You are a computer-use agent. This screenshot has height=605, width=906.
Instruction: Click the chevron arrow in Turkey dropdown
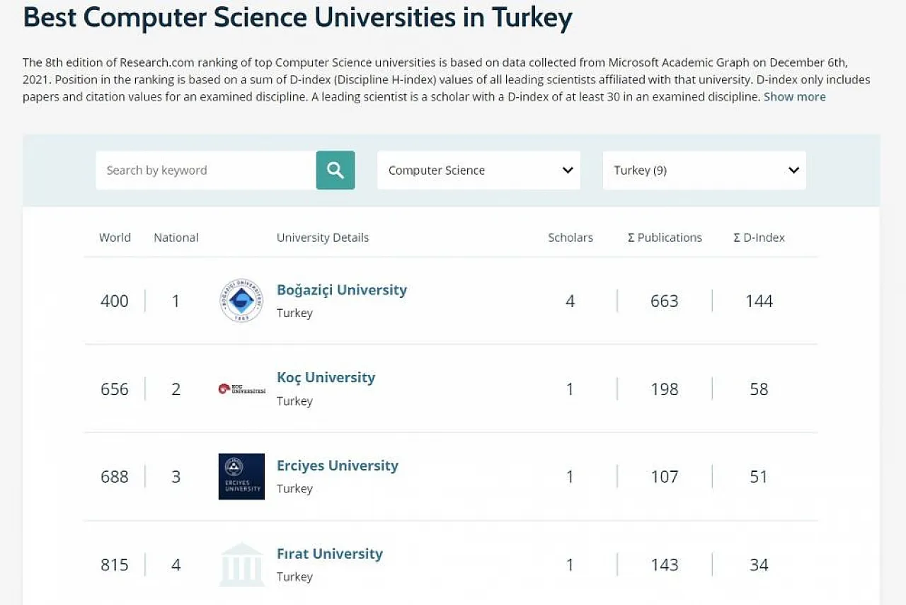pyautogui.click(x=793, y=170)
